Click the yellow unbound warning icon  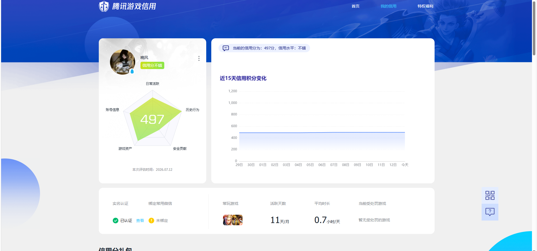[151, 221]
